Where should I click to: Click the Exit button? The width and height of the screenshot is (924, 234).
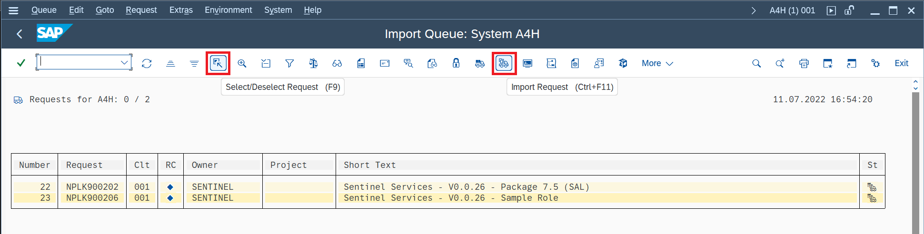click(901, 63)
